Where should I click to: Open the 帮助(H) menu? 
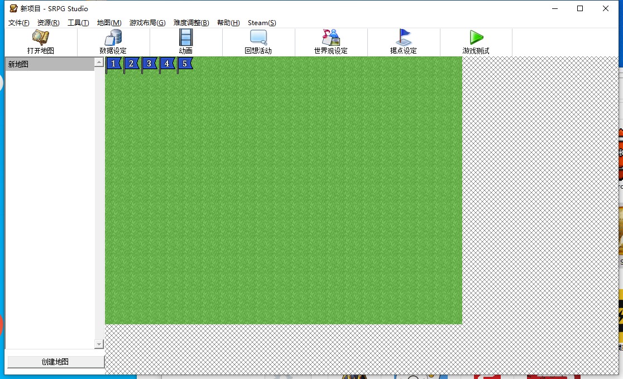click(x=228, y=23)
